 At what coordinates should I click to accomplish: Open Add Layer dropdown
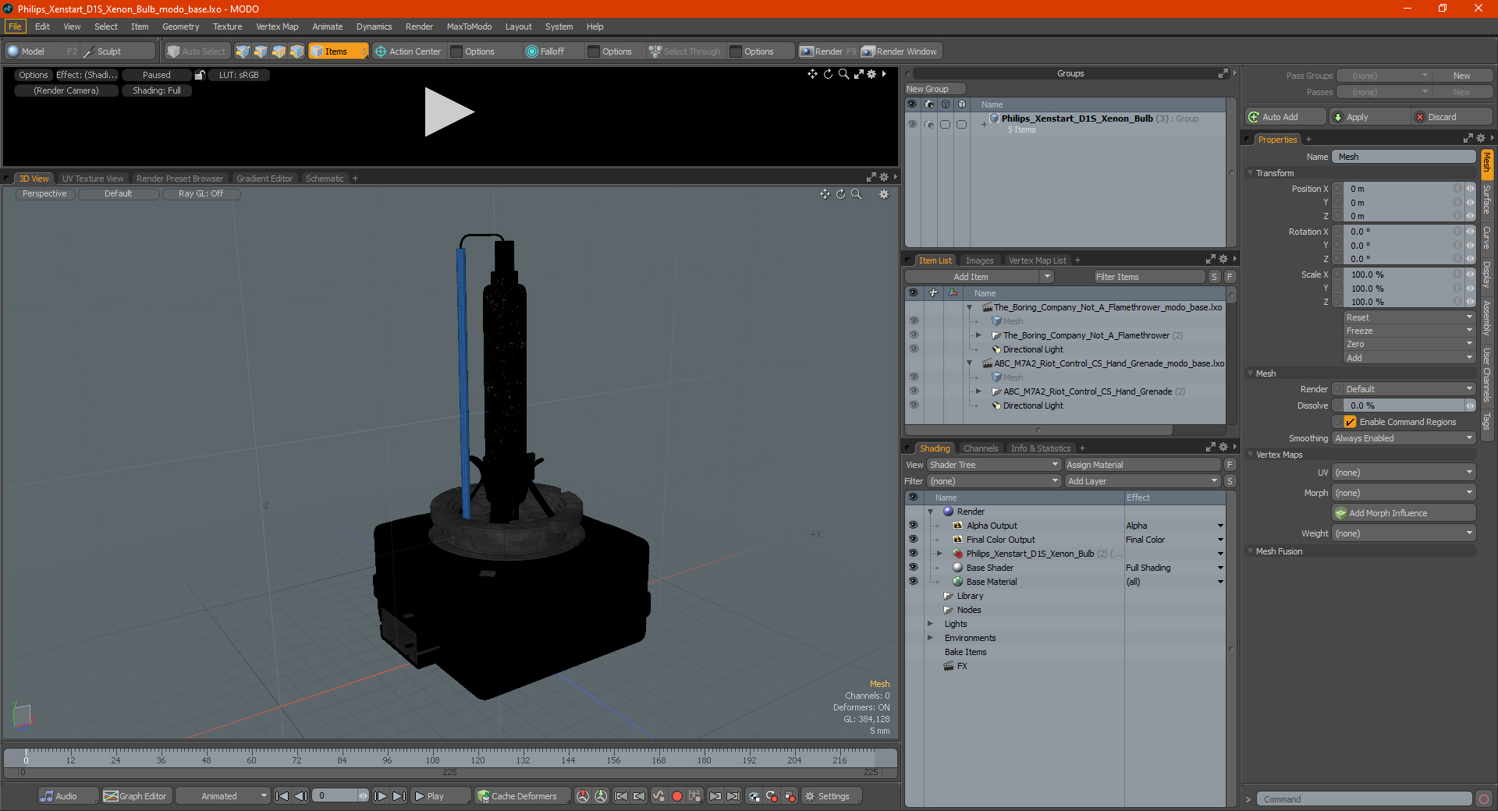coord(1142,481)
